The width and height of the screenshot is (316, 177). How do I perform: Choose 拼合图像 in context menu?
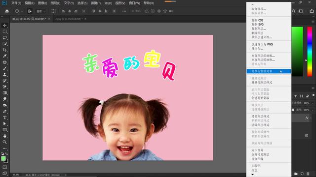click(257, 159)
